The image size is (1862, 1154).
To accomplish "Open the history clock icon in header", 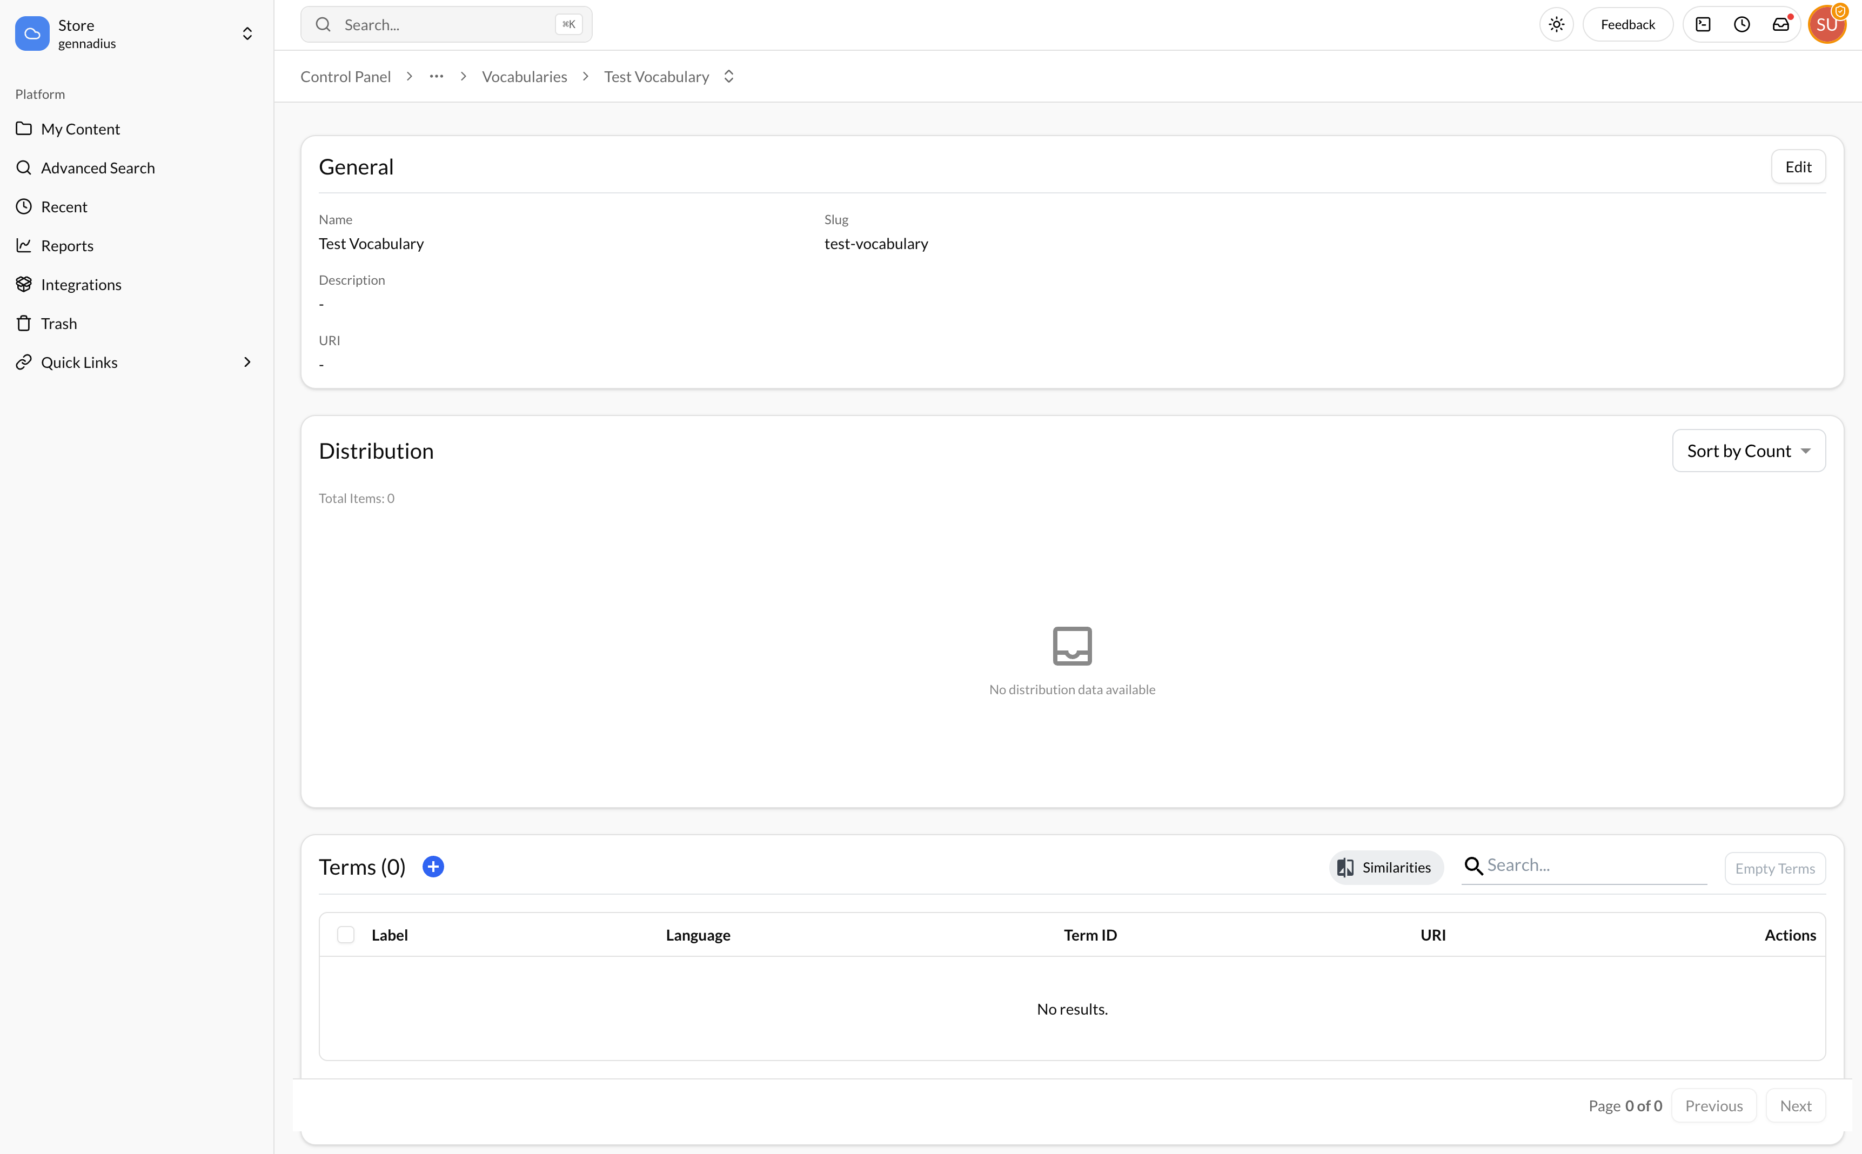I will click(x=1742, y=24).
